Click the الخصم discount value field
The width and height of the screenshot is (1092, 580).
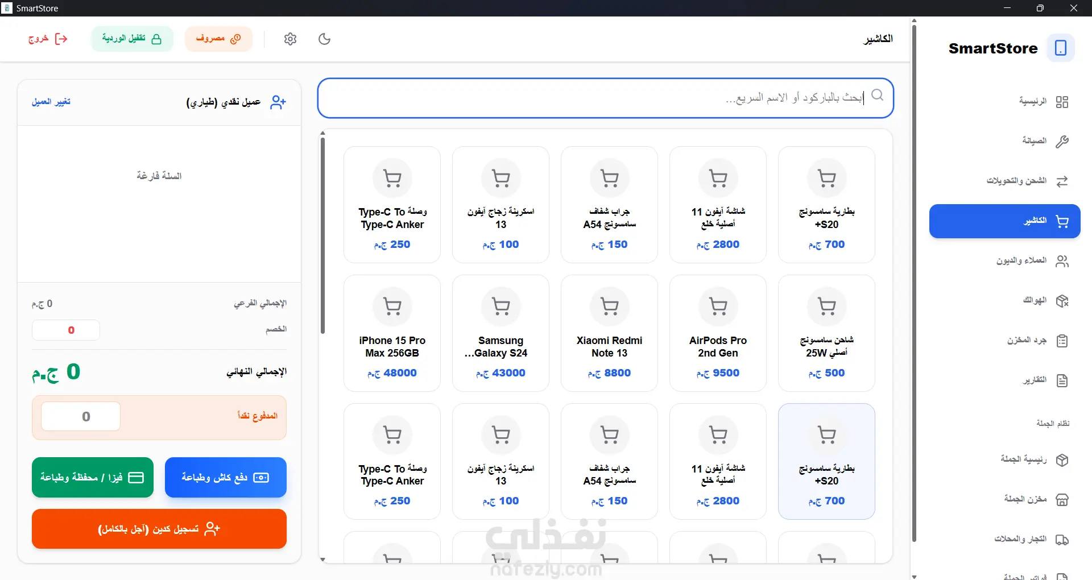[x=66, y=330]
